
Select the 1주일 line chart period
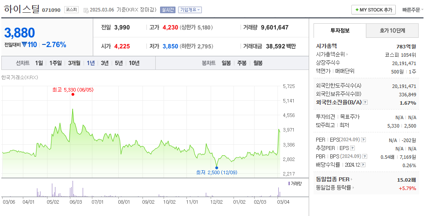click(55, 63)
